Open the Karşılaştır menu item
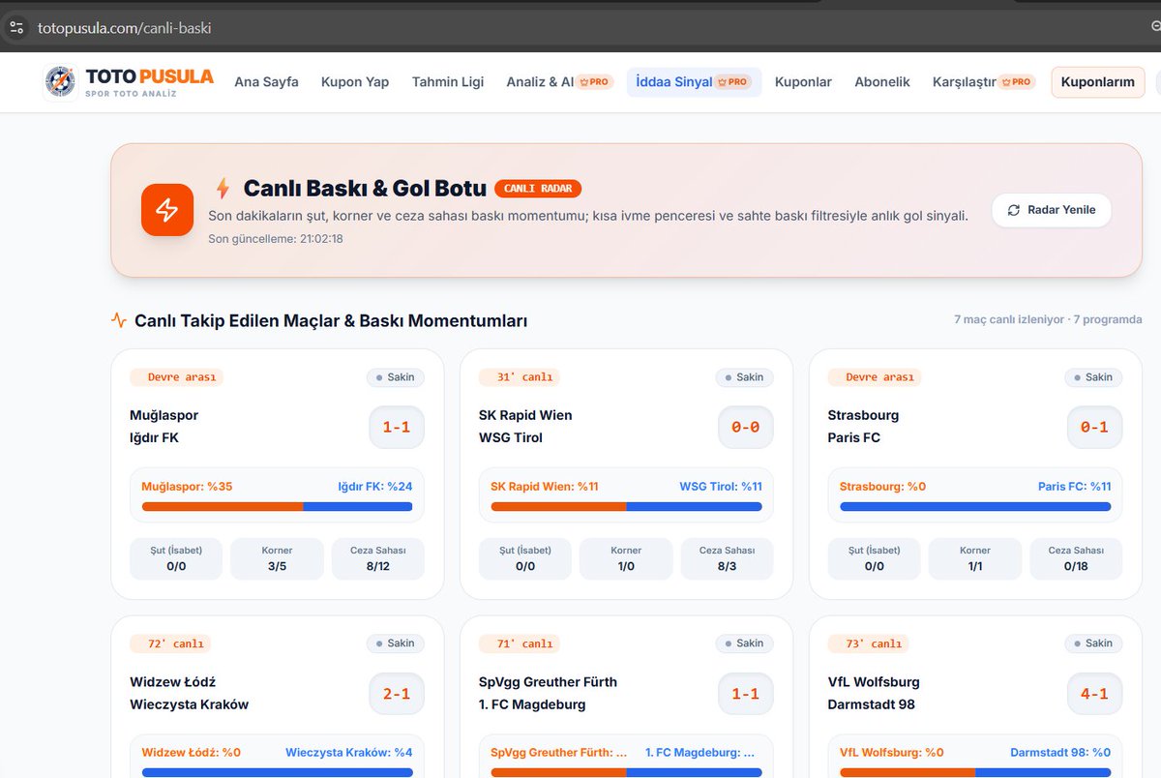1161x778 pixels. pos(964,82)
